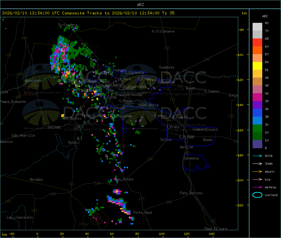This screenshot has width=281, height=238.
Task: Click the 'Salinas' map label
Action: click(x=54, y=127)
